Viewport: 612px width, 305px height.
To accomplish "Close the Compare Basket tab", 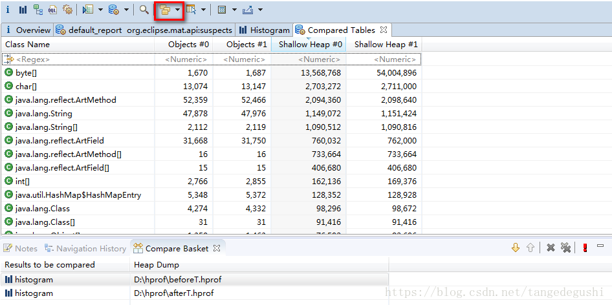I will pos(217,248).
